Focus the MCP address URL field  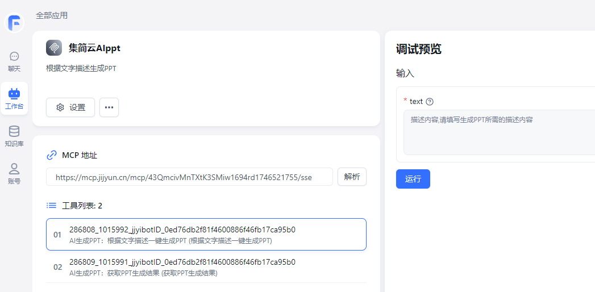[189, 177]
